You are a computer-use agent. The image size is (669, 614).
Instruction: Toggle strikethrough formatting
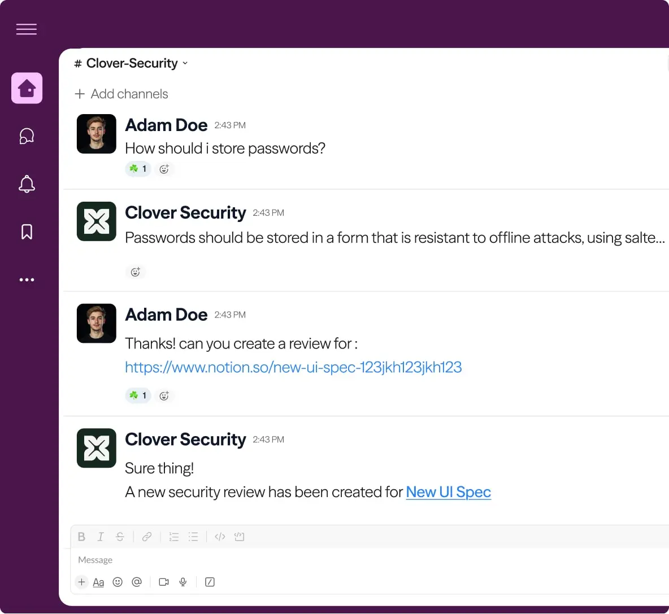tap(120, 537)
